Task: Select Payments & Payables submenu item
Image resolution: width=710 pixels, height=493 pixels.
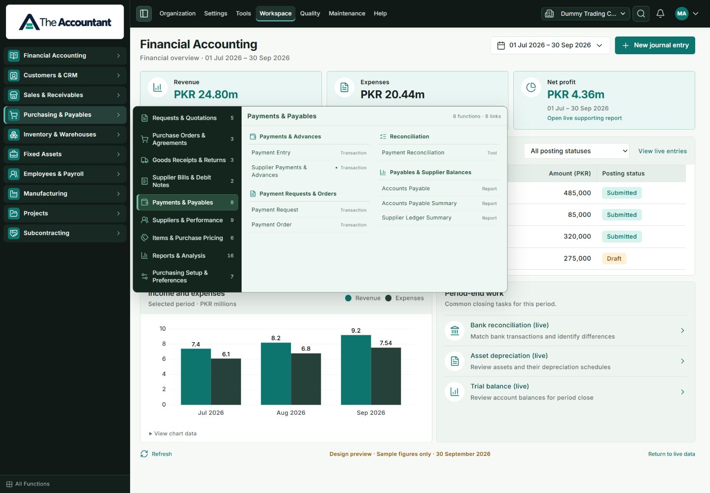Action: tap(187, 203)
